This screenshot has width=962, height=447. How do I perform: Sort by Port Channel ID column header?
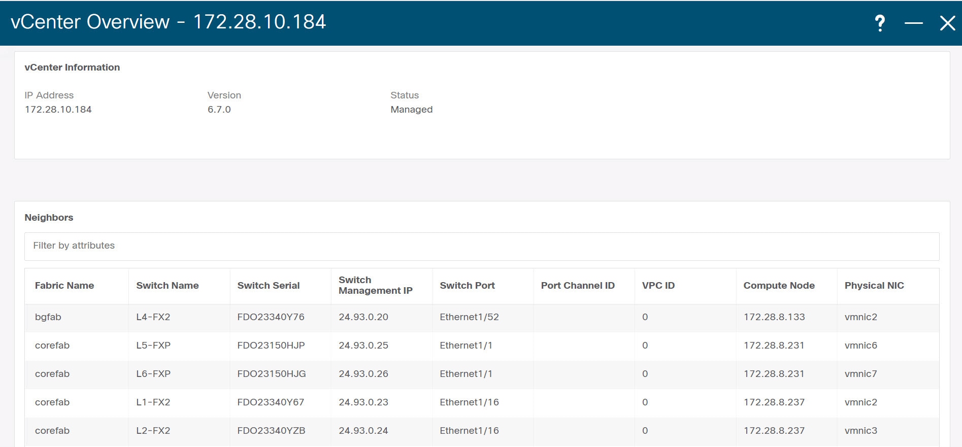578,286
